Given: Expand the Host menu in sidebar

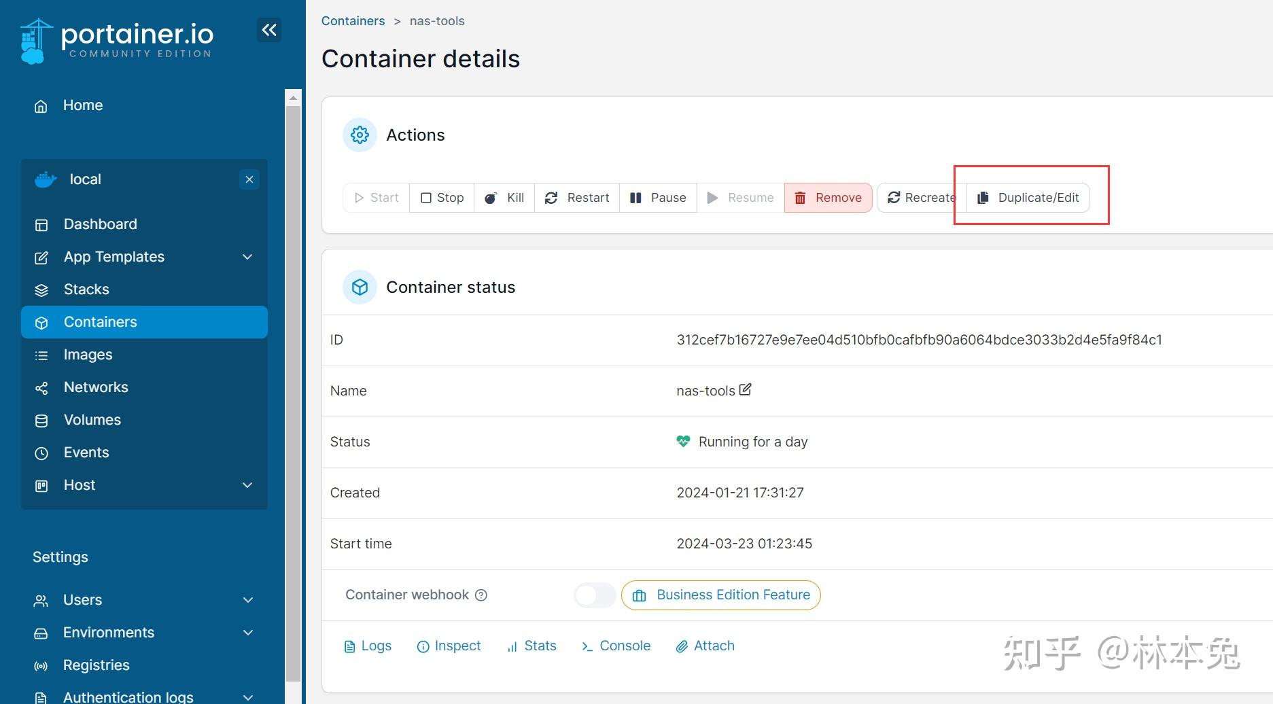Looking at the screenshot, I should [x=247, y=485].
